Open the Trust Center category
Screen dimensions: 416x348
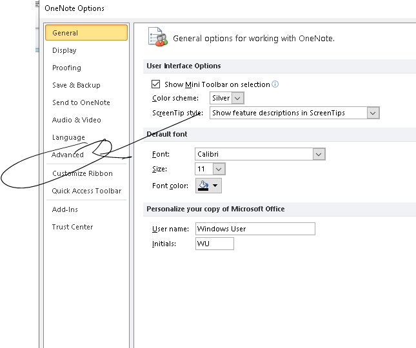tap(72, 227)
